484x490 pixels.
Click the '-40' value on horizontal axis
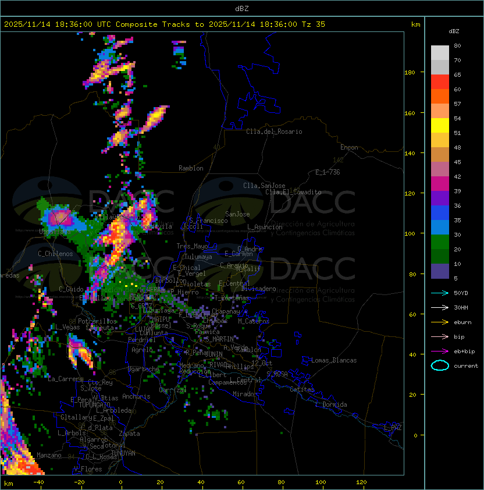pos(38,482)
